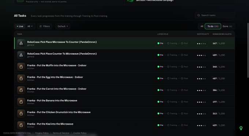
Task: Click the Carrot into Microwave task icon
Action: tap(21, 90)
